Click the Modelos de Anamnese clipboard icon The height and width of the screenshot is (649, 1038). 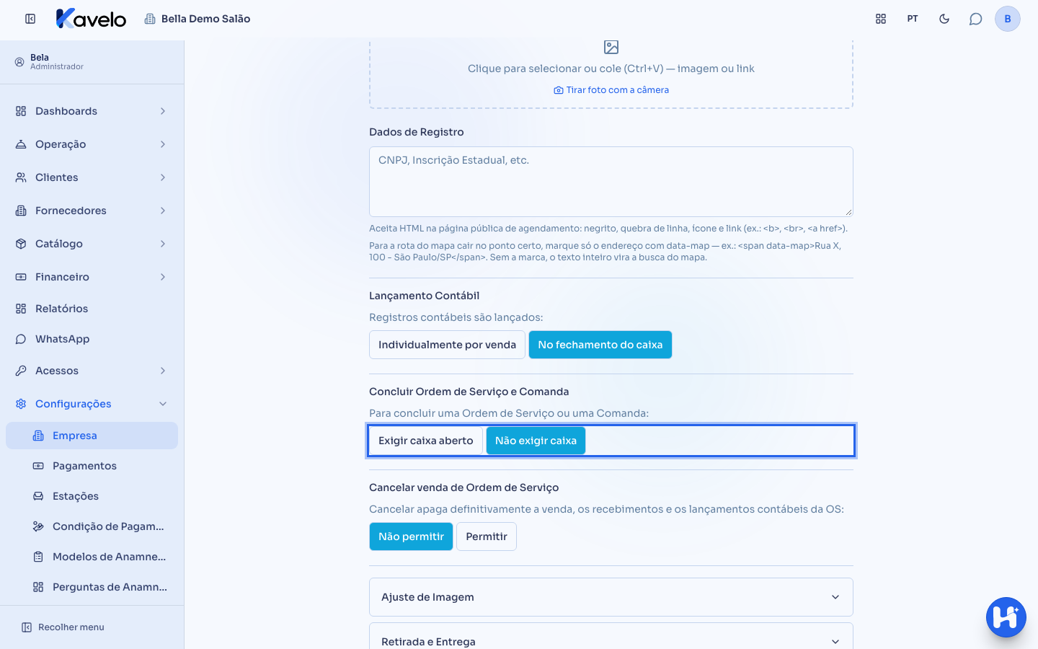[38, 557]
